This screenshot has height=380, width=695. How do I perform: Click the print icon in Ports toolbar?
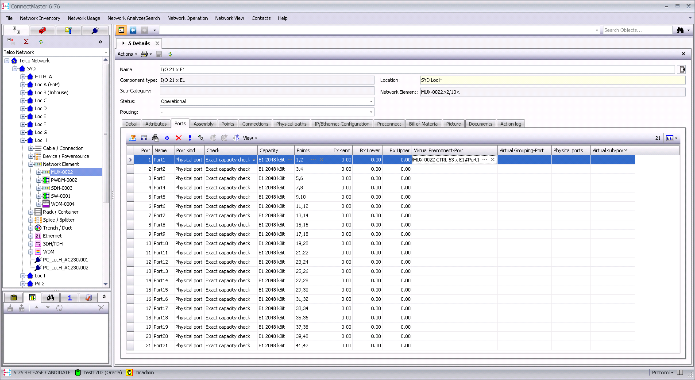(x=155, y=138)
